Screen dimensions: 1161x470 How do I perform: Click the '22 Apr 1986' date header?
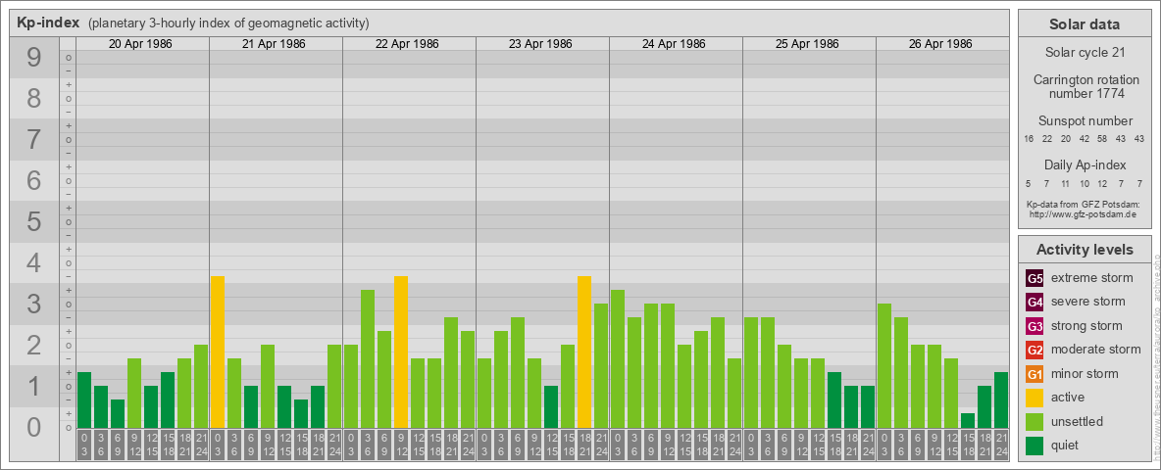(407, 44)
